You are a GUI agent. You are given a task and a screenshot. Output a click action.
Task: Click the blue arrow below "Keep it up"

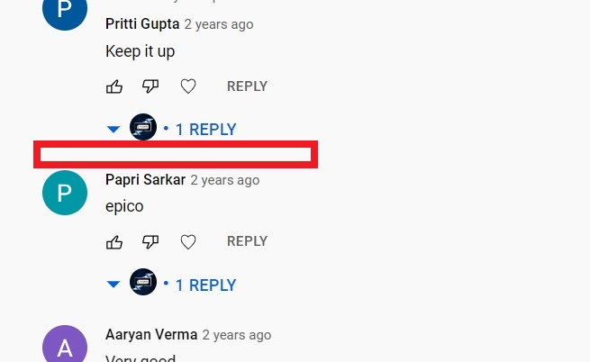(x=113, y=130)
